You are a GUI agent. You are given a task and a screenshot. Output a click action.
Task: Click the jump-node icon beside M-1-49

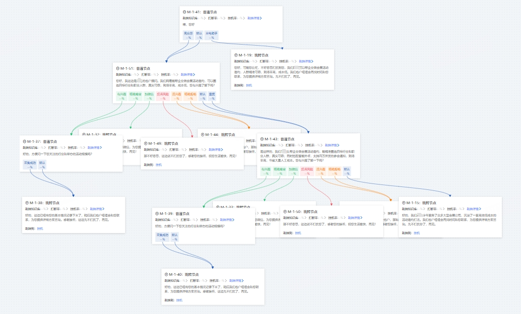(x=146, y=144)
